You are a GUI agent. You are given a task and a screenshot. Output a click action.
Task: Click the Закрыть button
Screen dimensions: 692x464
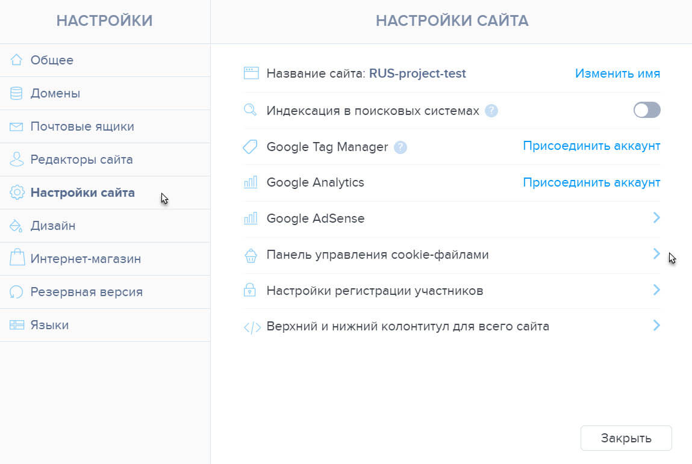coord(626,438)
